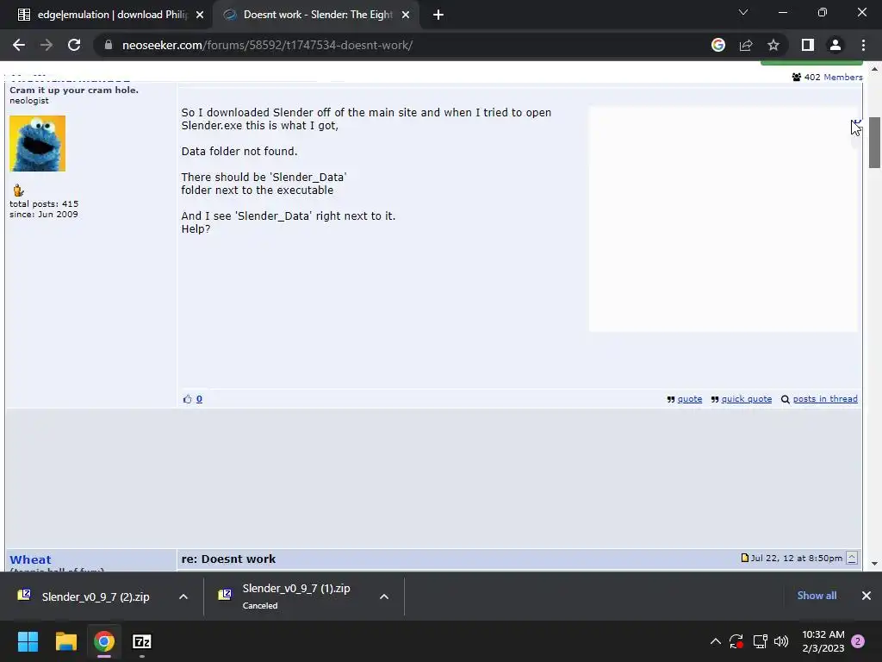Viewport: 882px width, 662px height.
Task: Open tab search chevron in title bar
Action: tap(743, 12)
